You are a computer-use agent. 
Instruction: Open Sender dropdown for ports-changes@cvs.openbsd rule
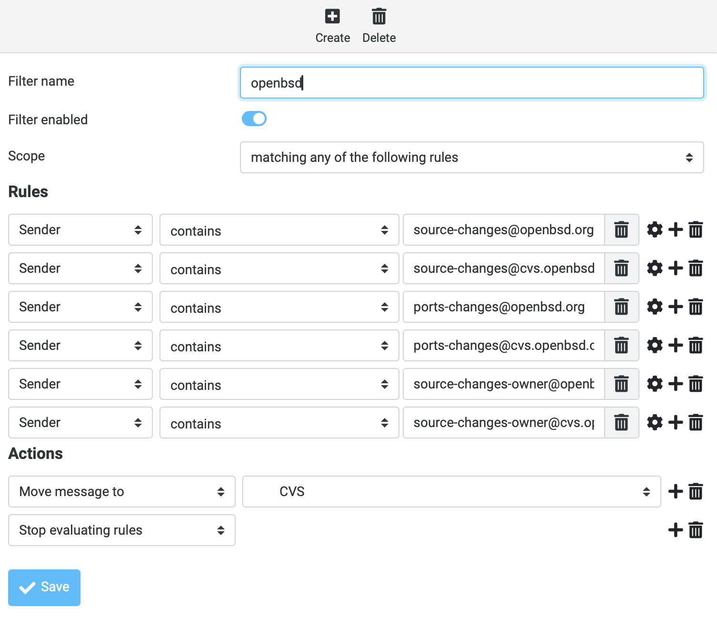[x=80, y=345]
